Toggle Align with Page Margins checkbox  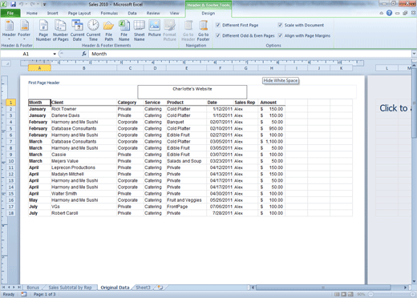[280, 35]
